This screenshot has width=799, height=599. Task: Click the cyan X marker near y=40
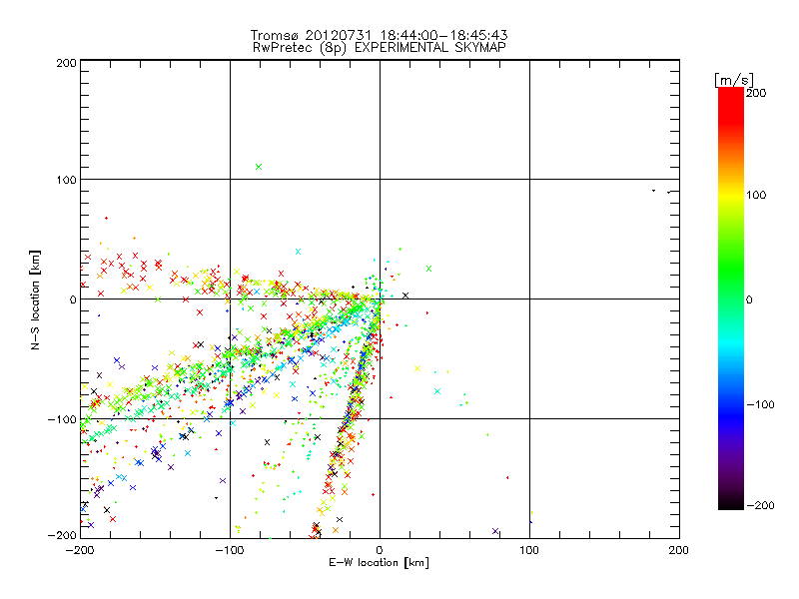(298, 252)
